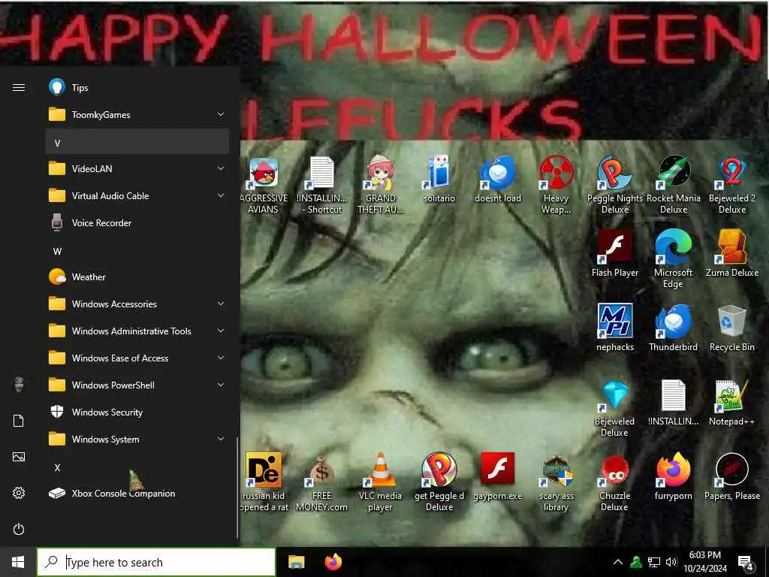769x577 pixels.
Task: Open Rocket Mania Deluxe shortcut
Action: click(x=674, y=185)
